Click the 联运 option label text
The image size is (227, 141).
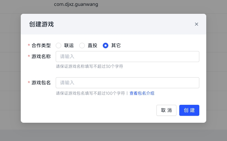coord(69,46)
